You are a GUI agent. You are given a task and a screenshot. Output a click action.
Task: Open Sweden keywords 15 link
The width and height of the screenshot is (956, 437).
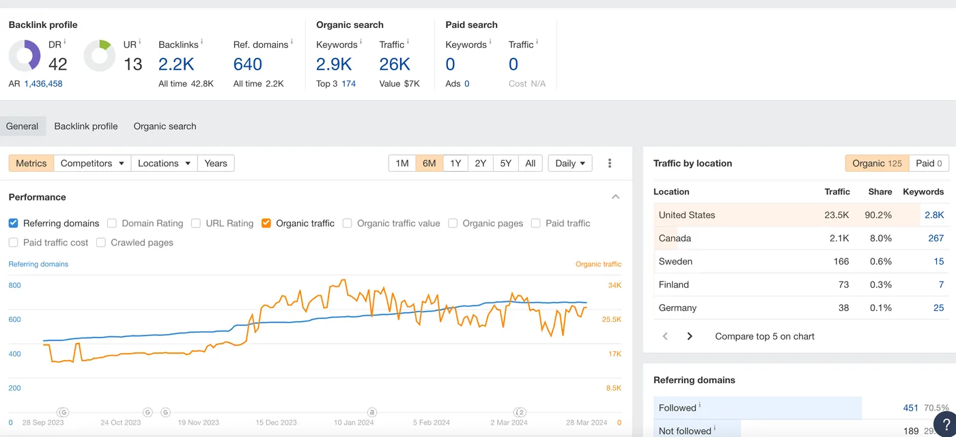tap(939, 261)
